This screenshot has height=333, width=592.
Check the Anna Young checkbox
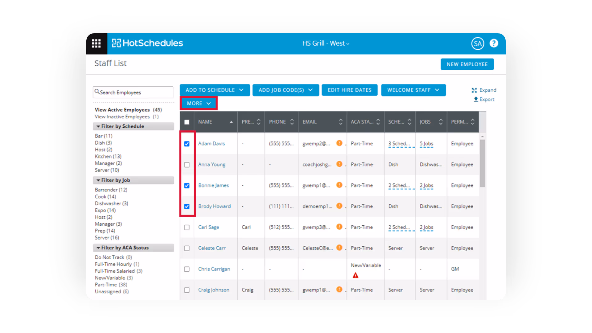click(x=187, y=165)
